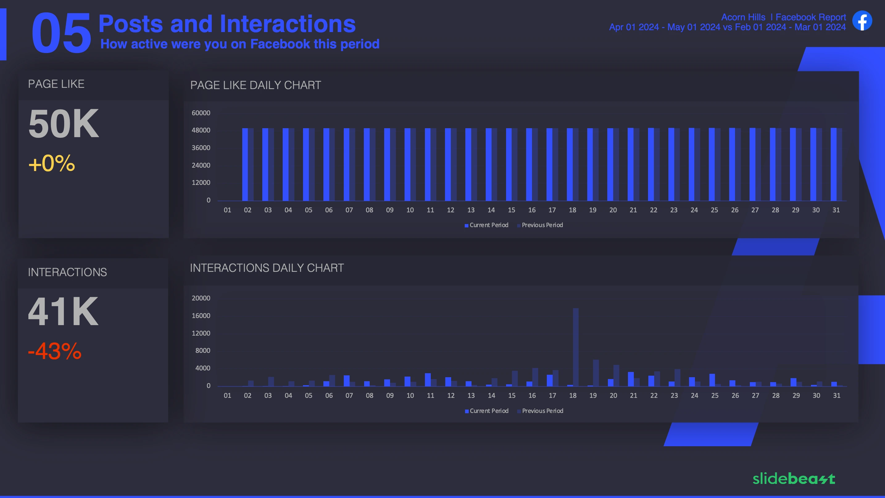Click the PAGE LIKE card heading

tap(56, 84)
